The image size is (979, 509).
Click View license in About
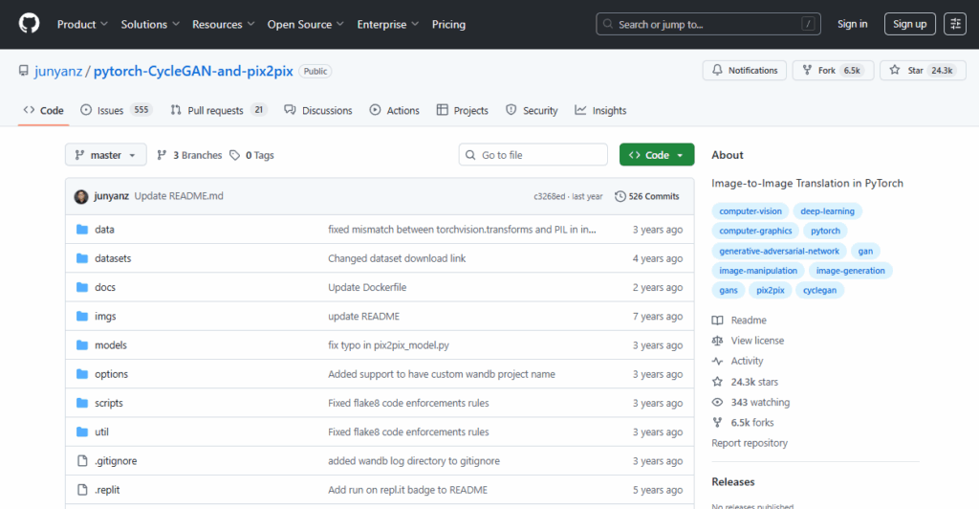click(x=748, y=341)
